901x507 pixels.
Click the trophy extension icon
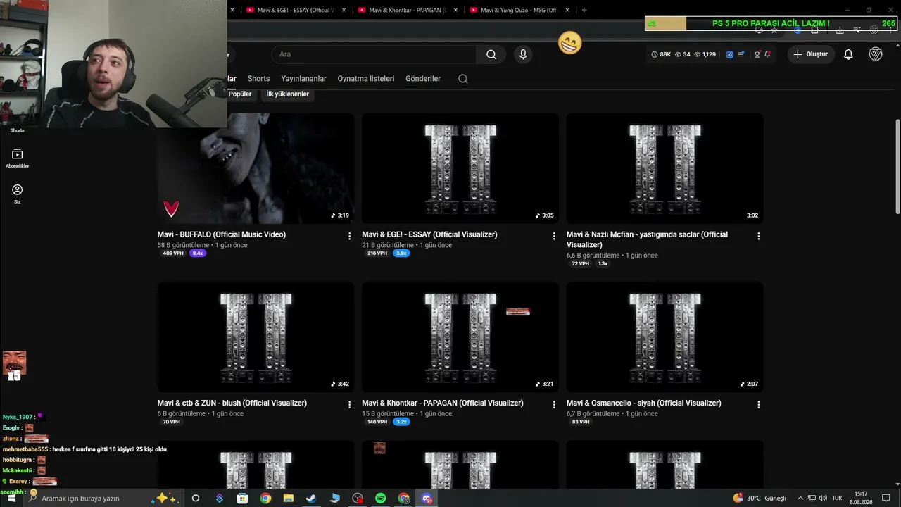coord(757,54)
